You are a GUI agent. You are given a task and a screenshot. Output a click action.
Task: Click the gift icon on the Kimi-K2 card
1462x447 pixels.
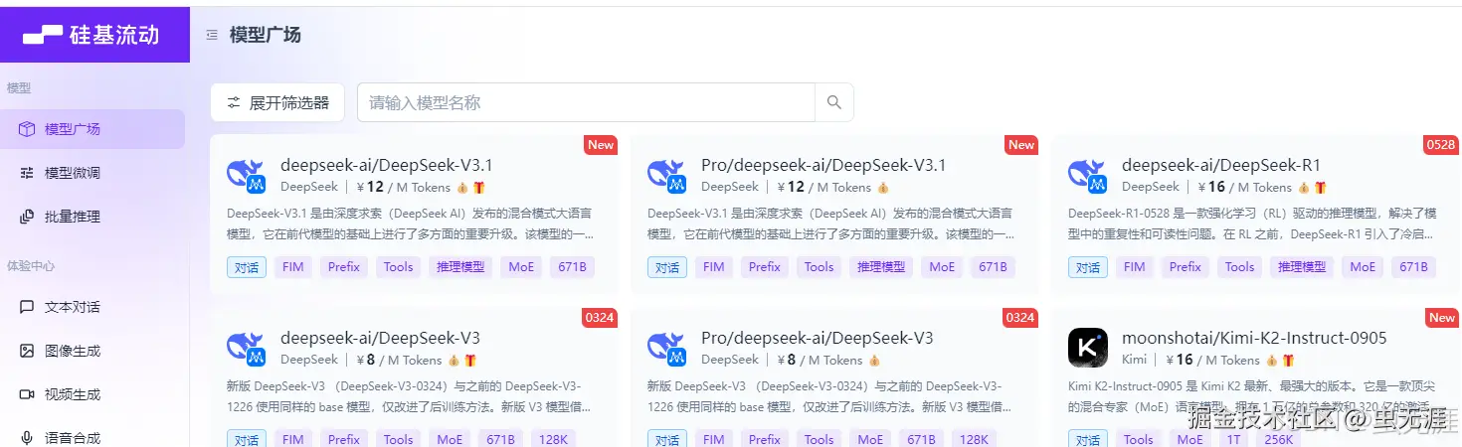[x=1288, y=360]
